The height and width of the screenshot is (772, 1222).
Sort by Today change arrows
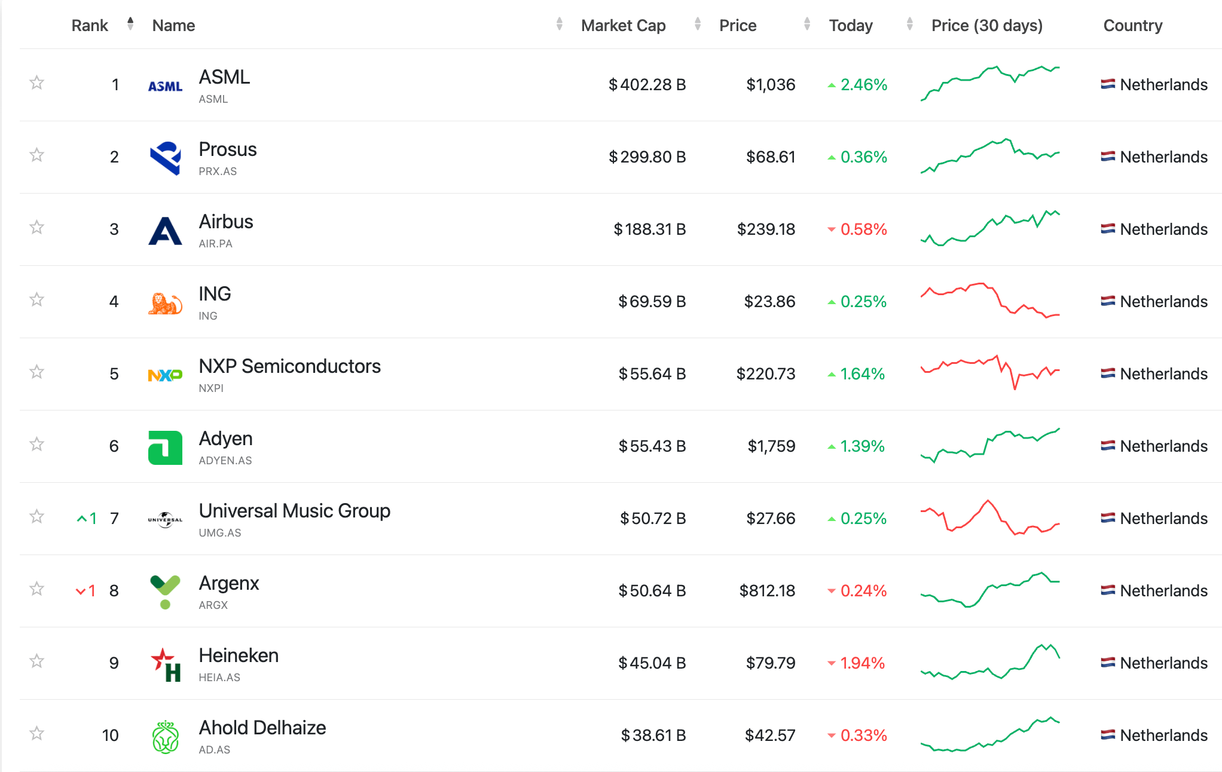[909, 24]
